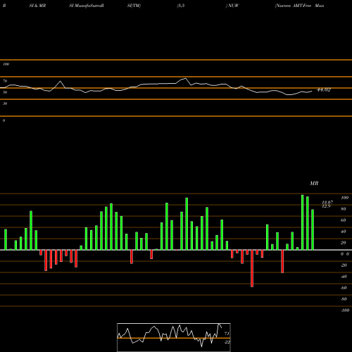Image resolution: width=352 pixels, height=352 pixels.
Task: Click the 80 label on MR axis
Action: click(344, 209)
